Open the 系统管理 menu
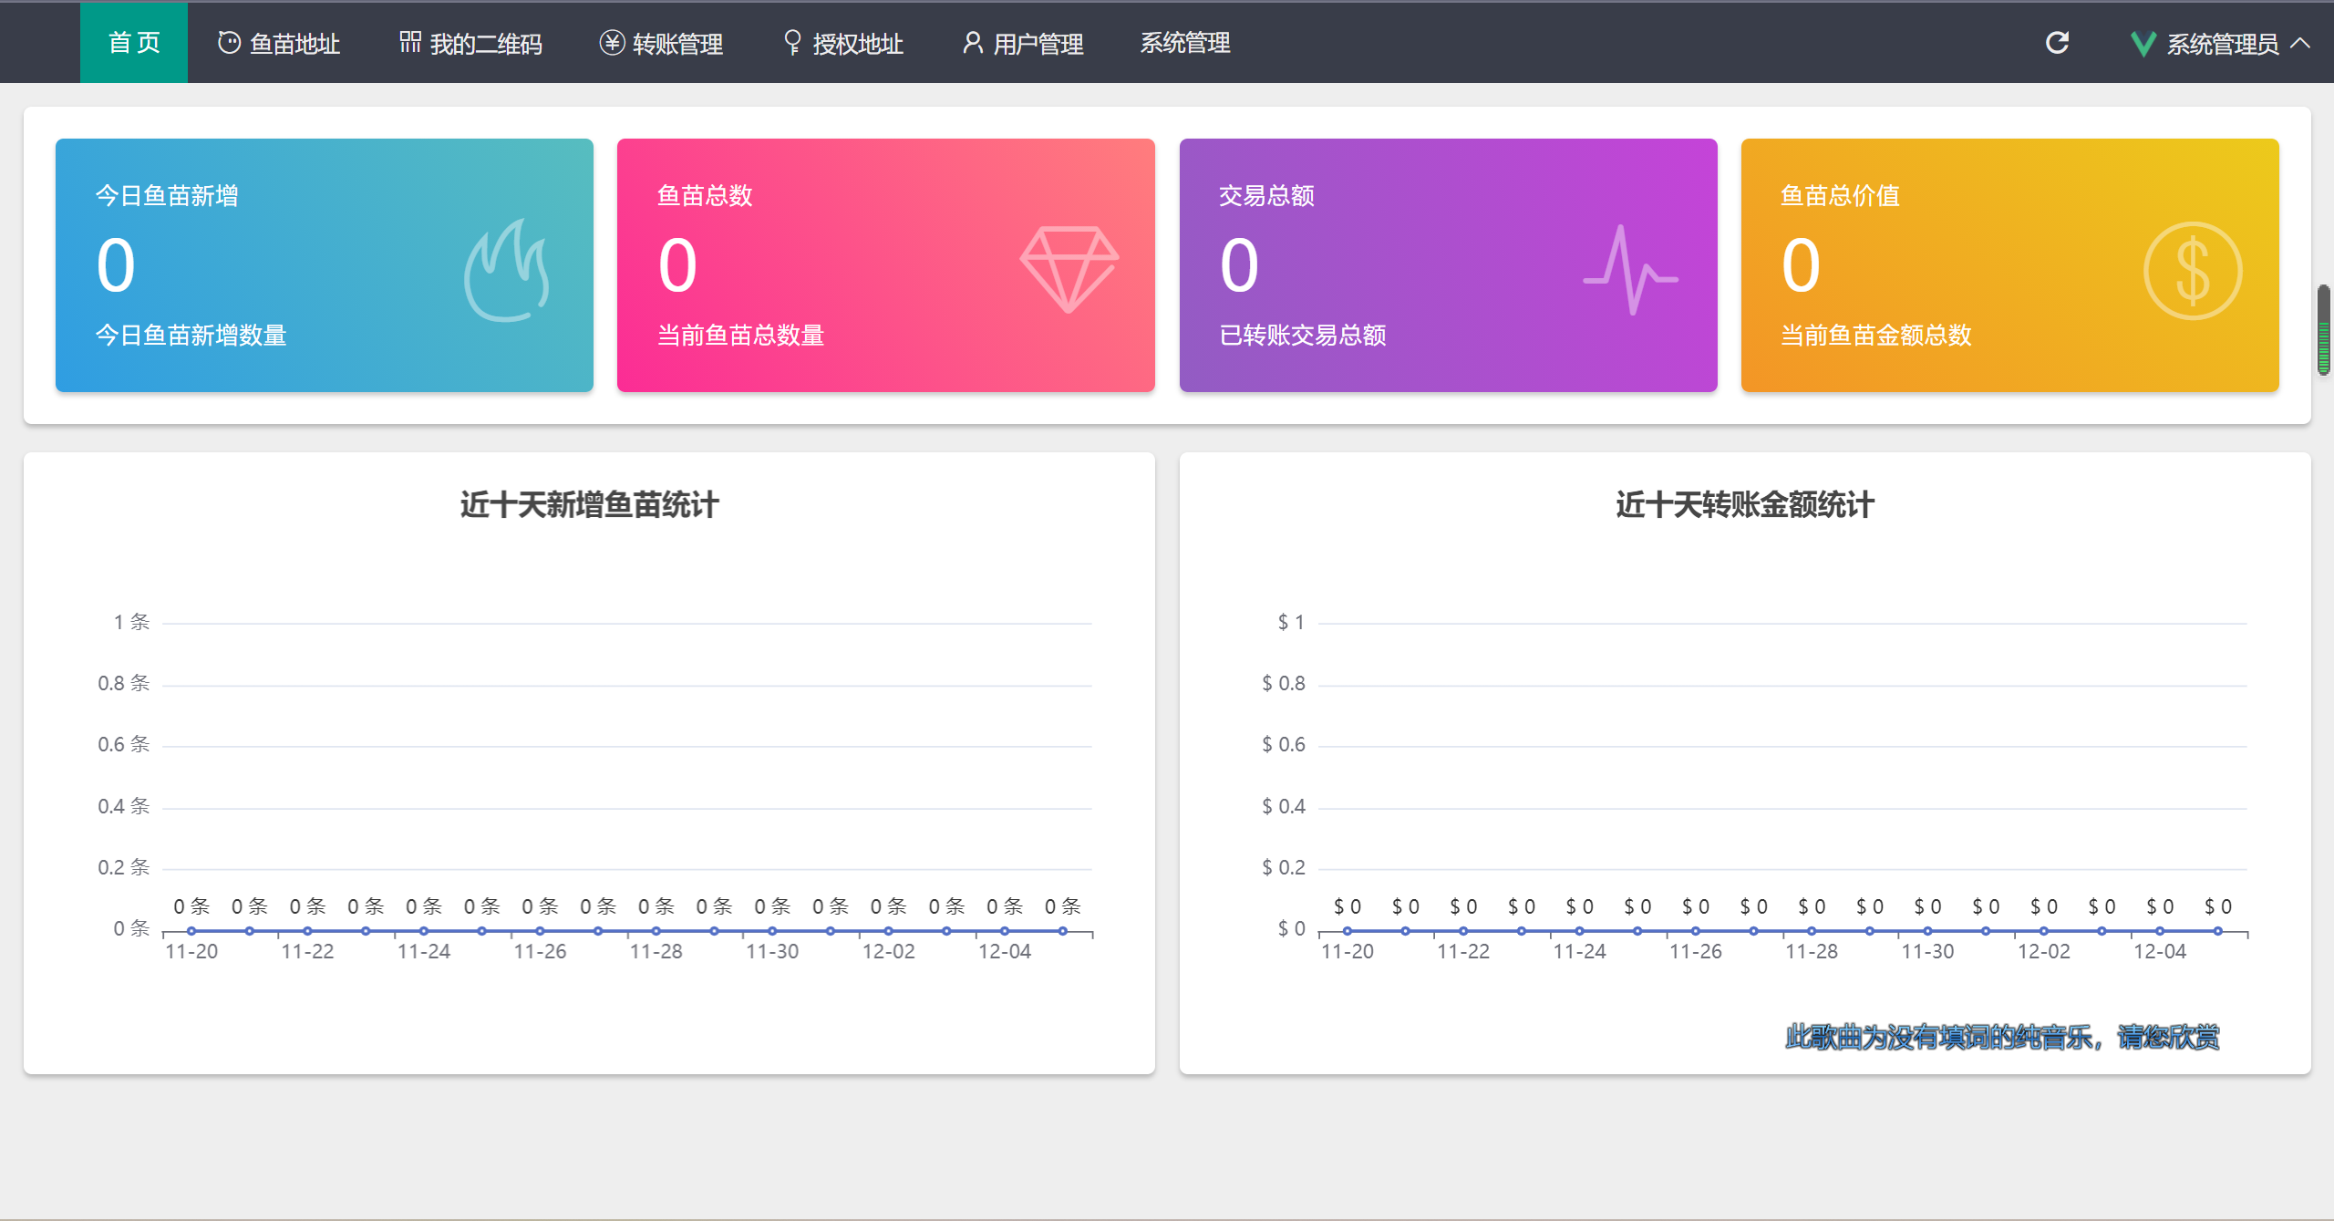Screen dimensions: 2334x1221 1184,43
